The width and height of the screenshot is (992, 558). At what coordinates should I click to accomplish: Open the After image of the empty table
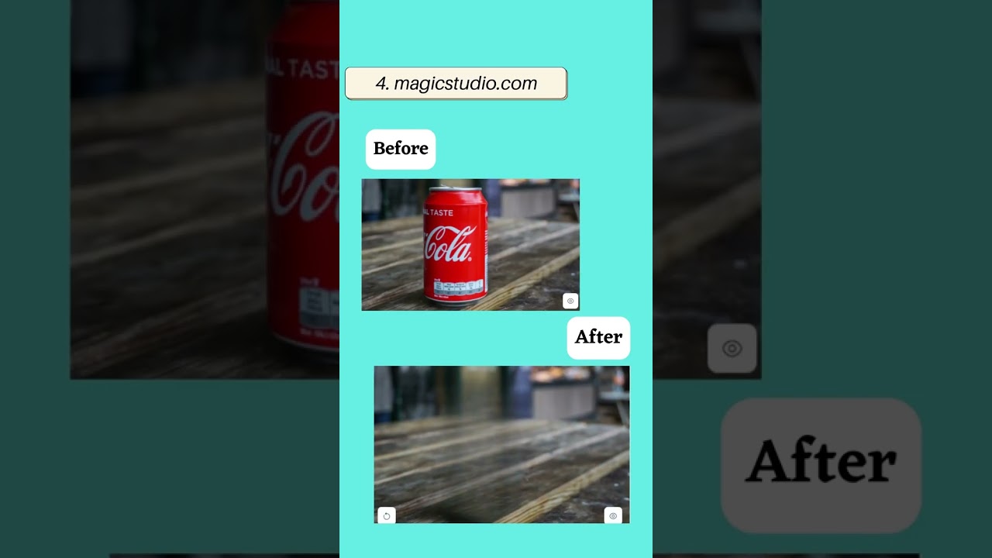point(501,445)
